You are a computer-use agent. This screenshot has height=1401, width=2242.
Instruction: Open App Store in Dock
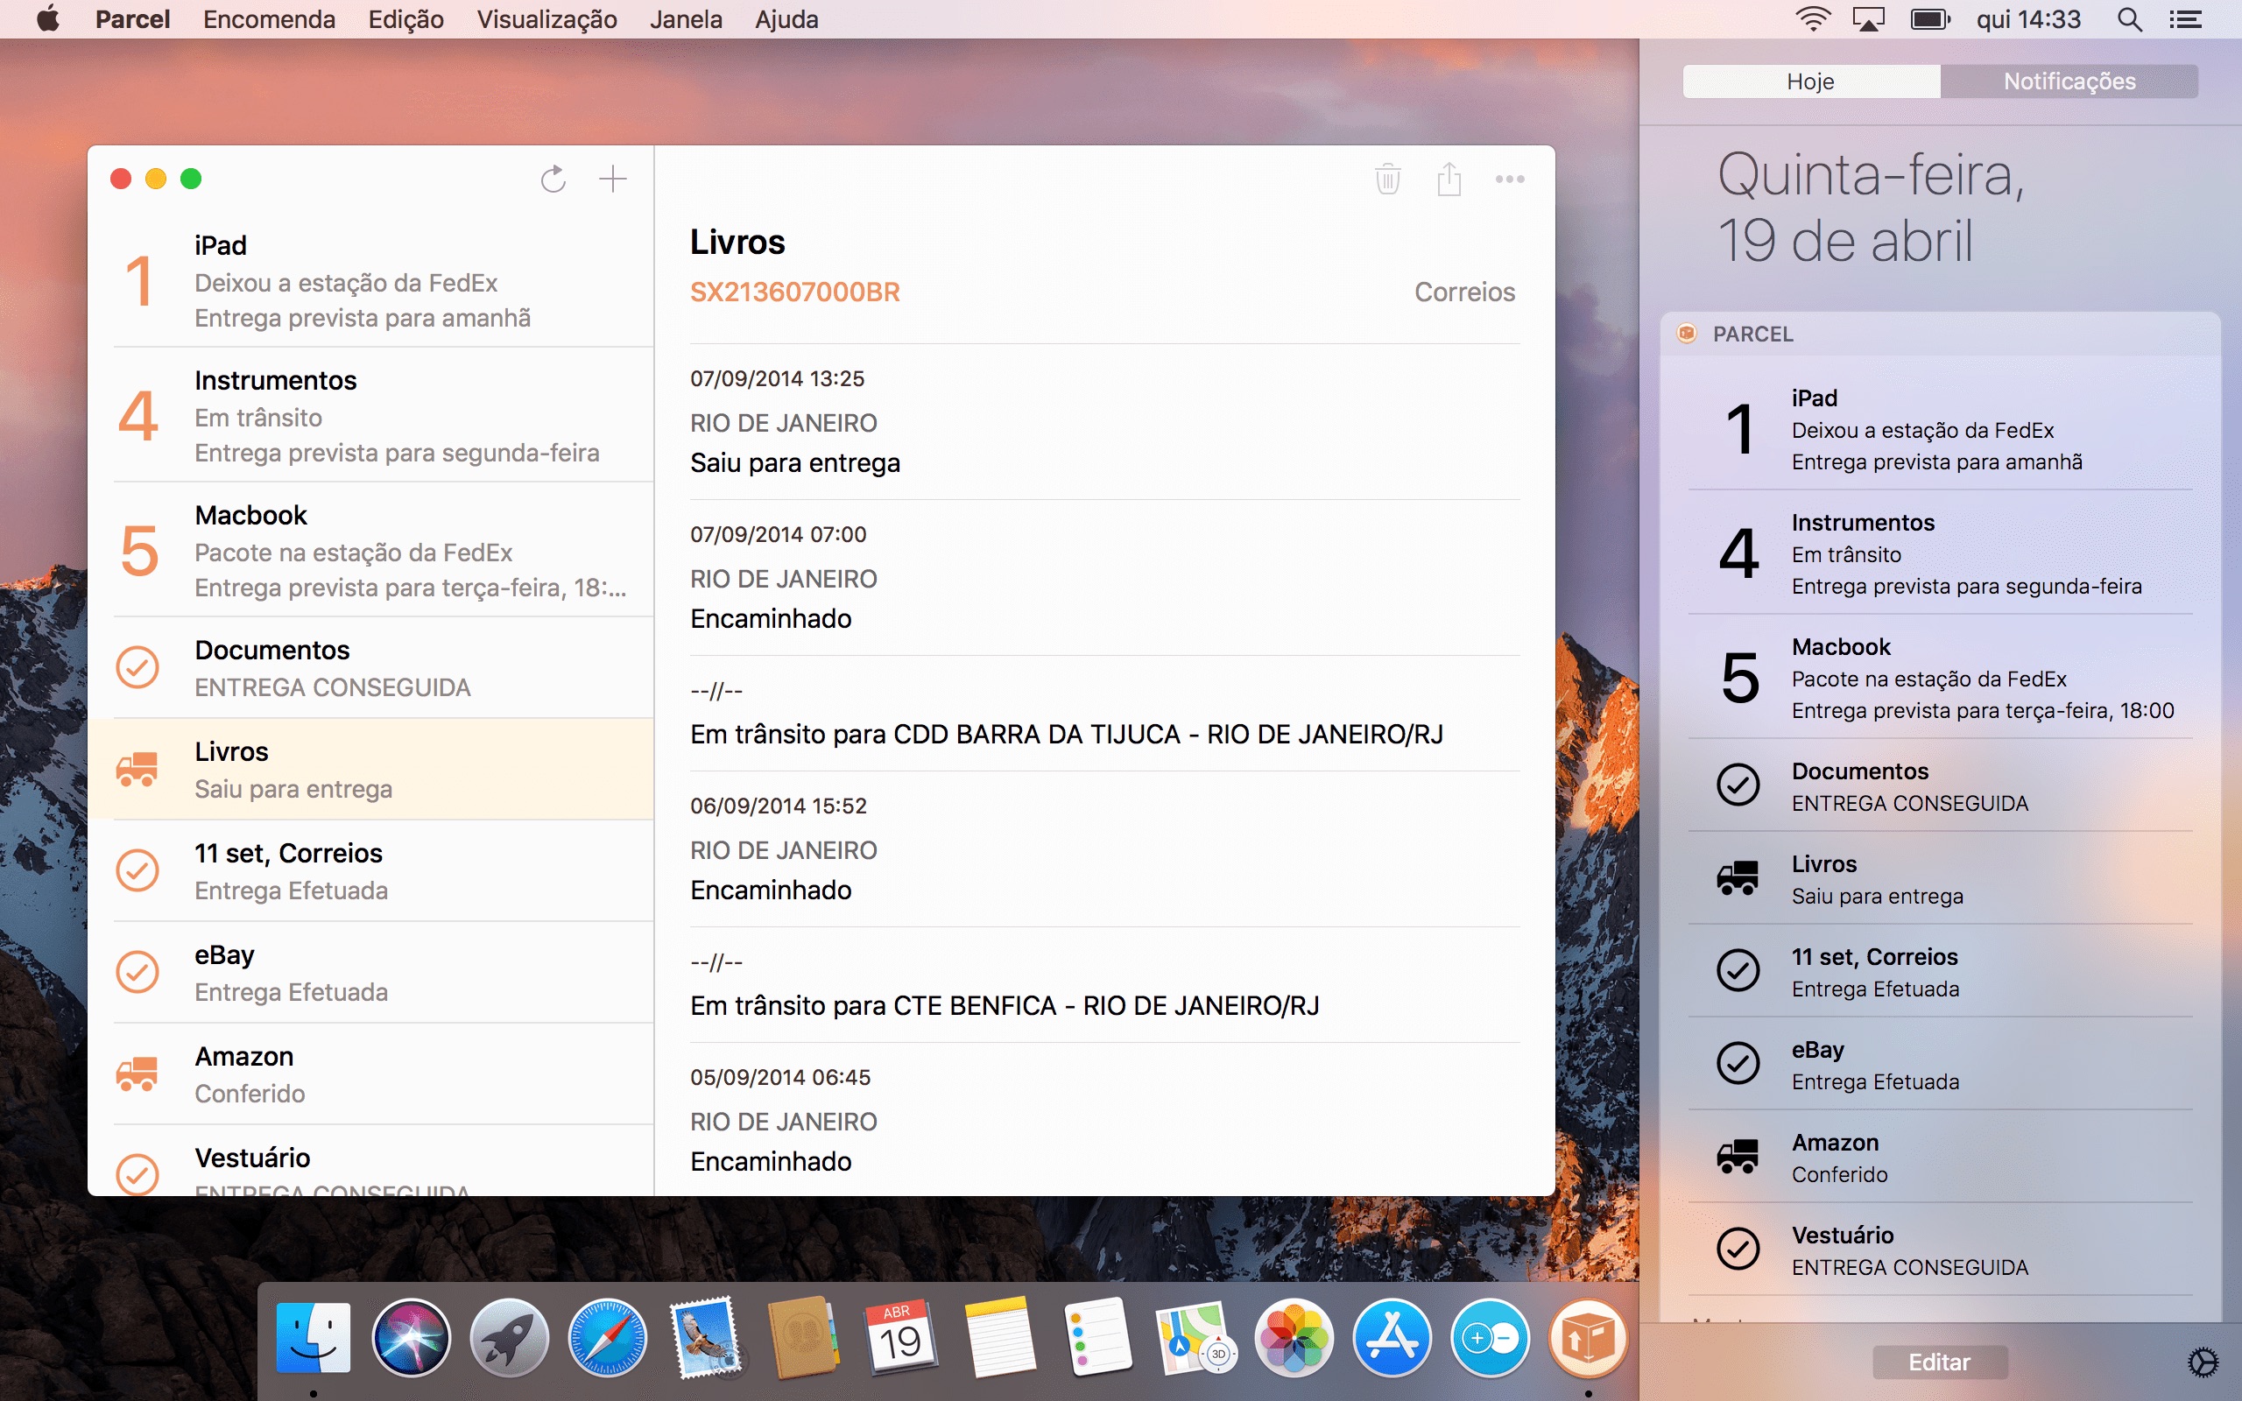pyautogui.click(x=1392, y=1338)
